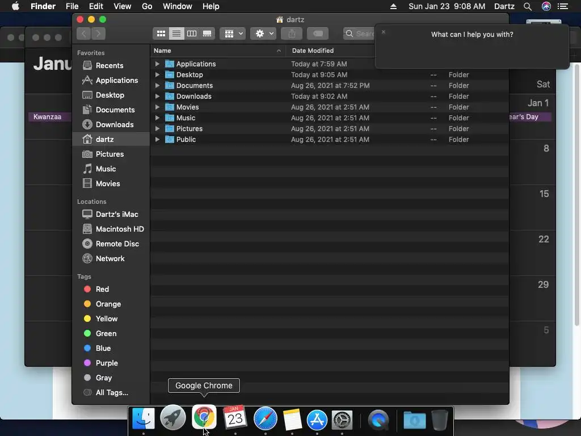Launch Google Chrome from the Dock
This screenshot has width=581, height=436.
pos(204,418)
